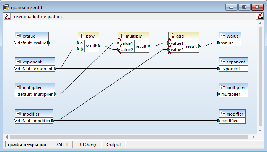Click the output icon on the yvalue component

coord(222,36)
